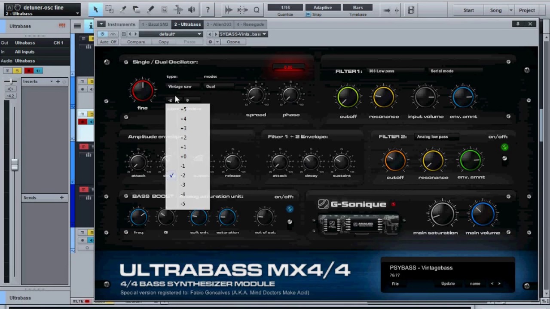This screenshot has height=309, width=550.
Task: Mute the Ultrabass channel
Action: [x=7, y=71]
